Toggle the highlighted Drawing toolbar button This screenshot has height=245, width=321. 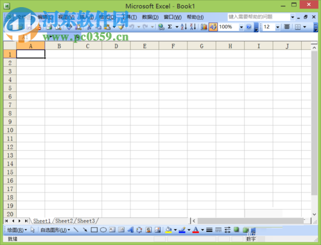click(x=213, y=27)
